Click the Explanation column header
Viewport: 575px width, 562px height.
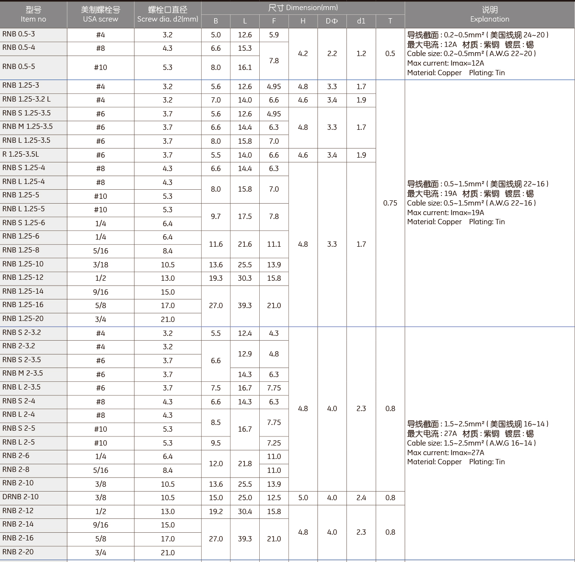[489, 14]
